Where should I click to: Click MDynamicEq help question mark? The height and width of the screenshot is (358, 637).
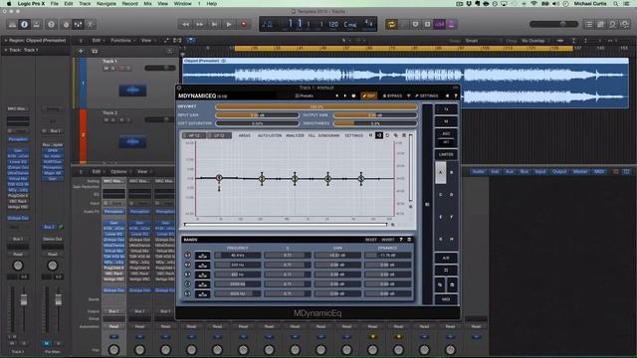[x=456, y=95]
